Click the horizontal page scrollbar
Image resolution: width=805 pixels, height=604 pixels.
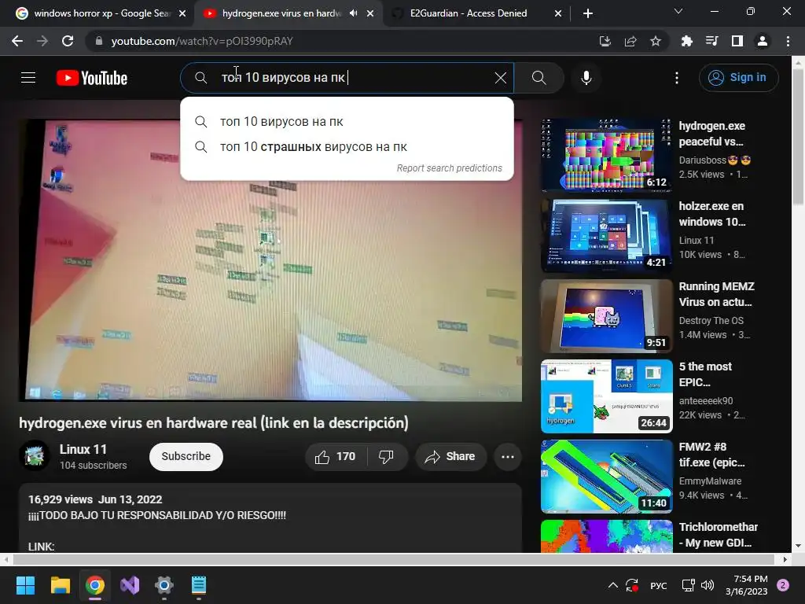(x=394, y=559)
